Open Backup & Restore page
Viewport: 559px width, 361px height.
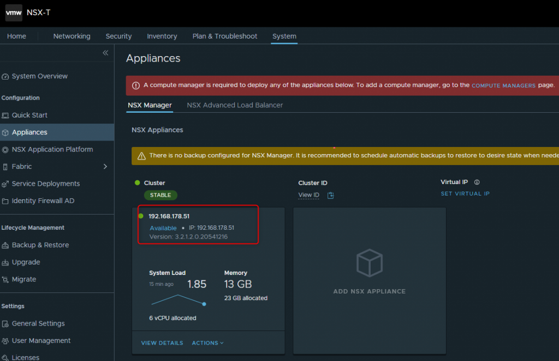40,245
